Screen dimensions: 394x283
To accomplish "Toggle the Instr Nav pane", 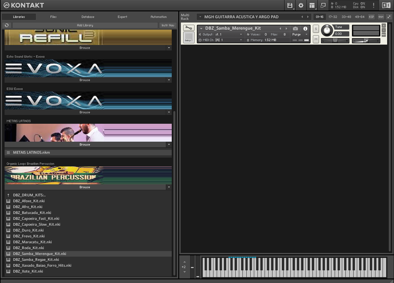I will (x=168, y=25).
